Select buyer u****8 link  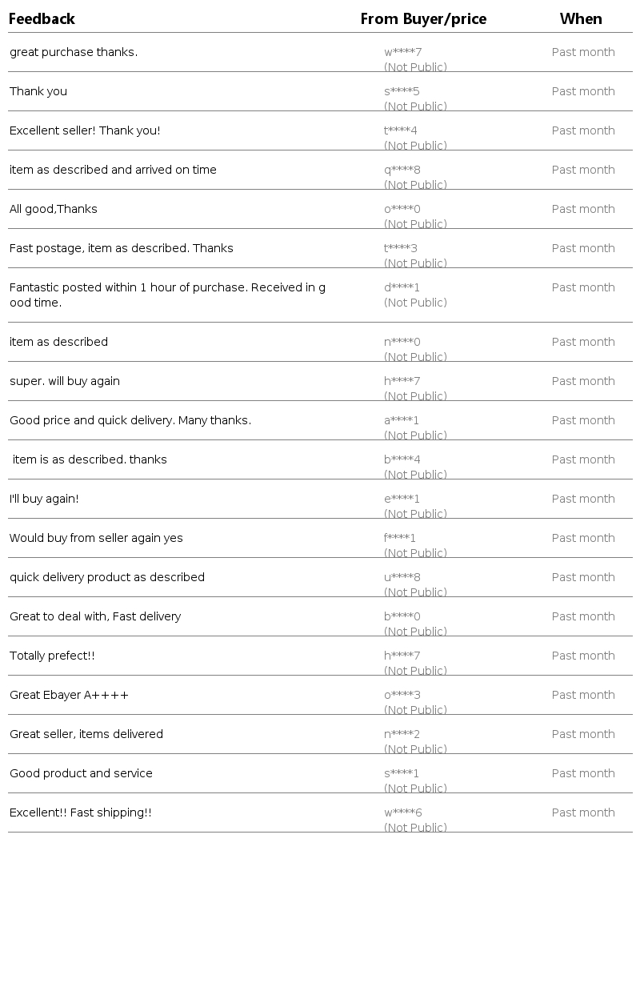(x=402, y=577)
